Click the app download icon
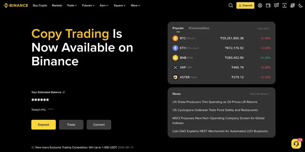The height and width of the screenshot is (152, 305). 285,5
